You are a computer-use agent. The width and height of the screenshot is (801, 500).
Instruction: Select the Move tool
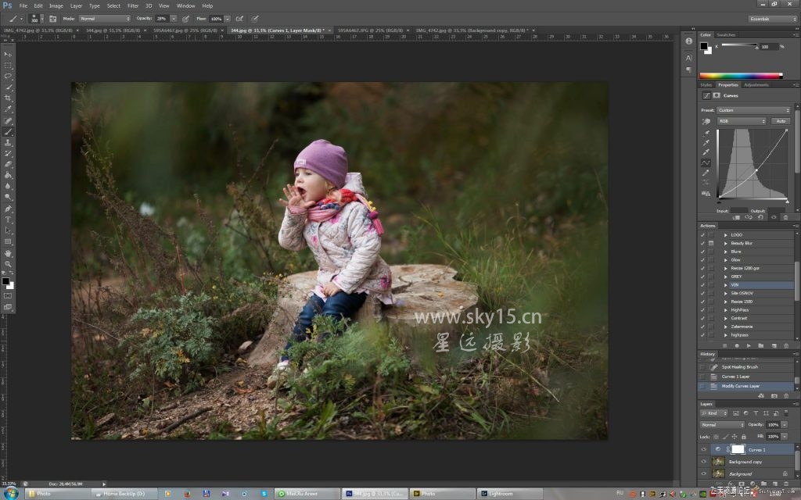coord(8,54)
